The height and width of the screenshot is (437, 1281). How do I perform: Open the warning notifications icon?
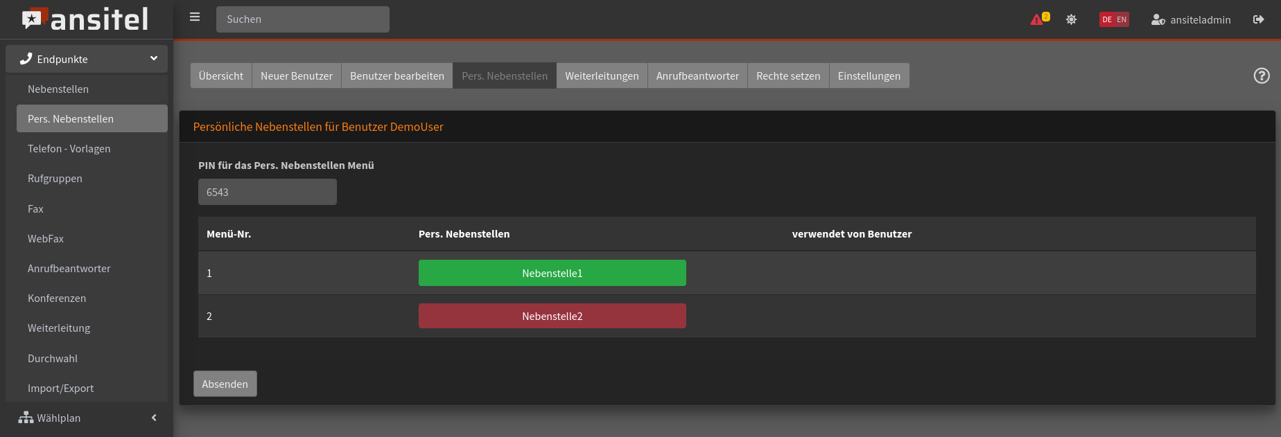point(1038,19)
